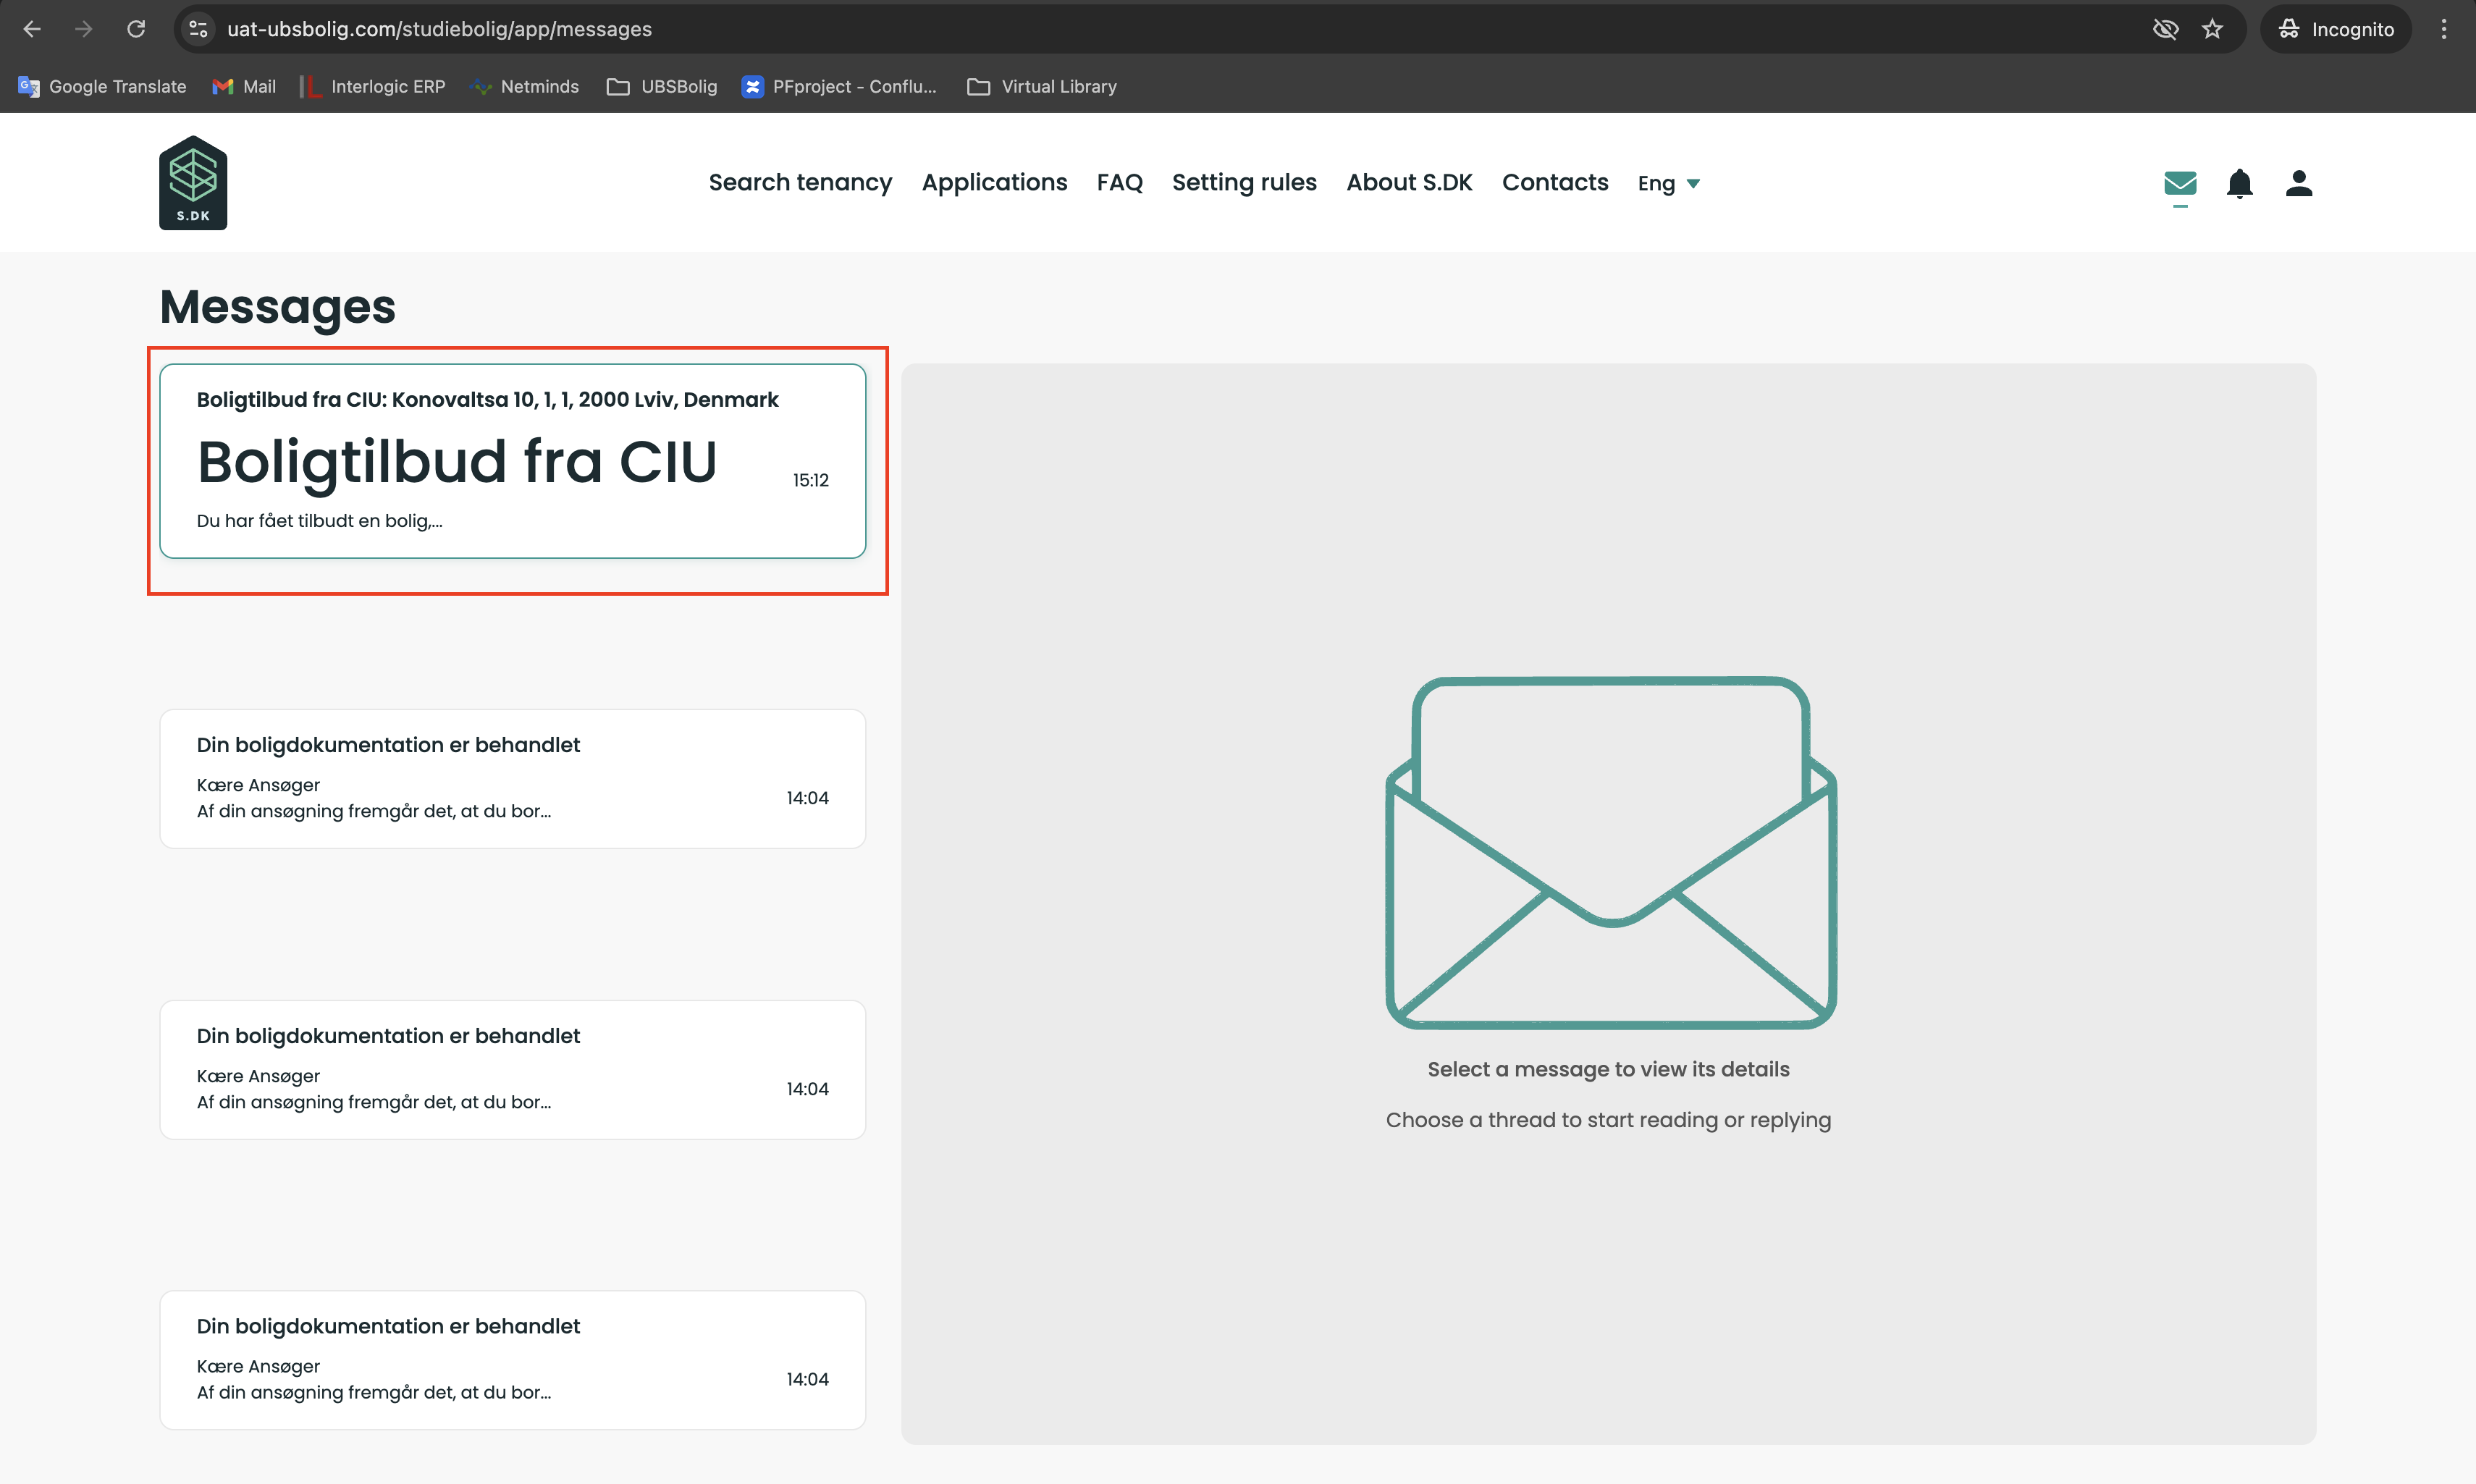The width and height of the screenshot is (2476, 1484).
Task: Open Netminds bookmark
Action: [x=525, y=87]
